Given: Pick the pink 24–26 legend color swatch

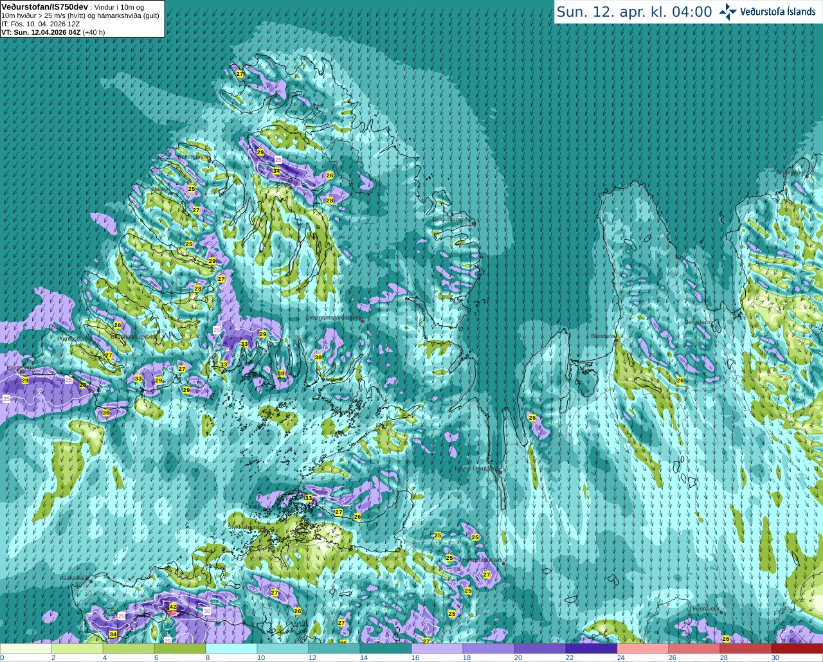Looking at the screenshot, I should (642, 649).
